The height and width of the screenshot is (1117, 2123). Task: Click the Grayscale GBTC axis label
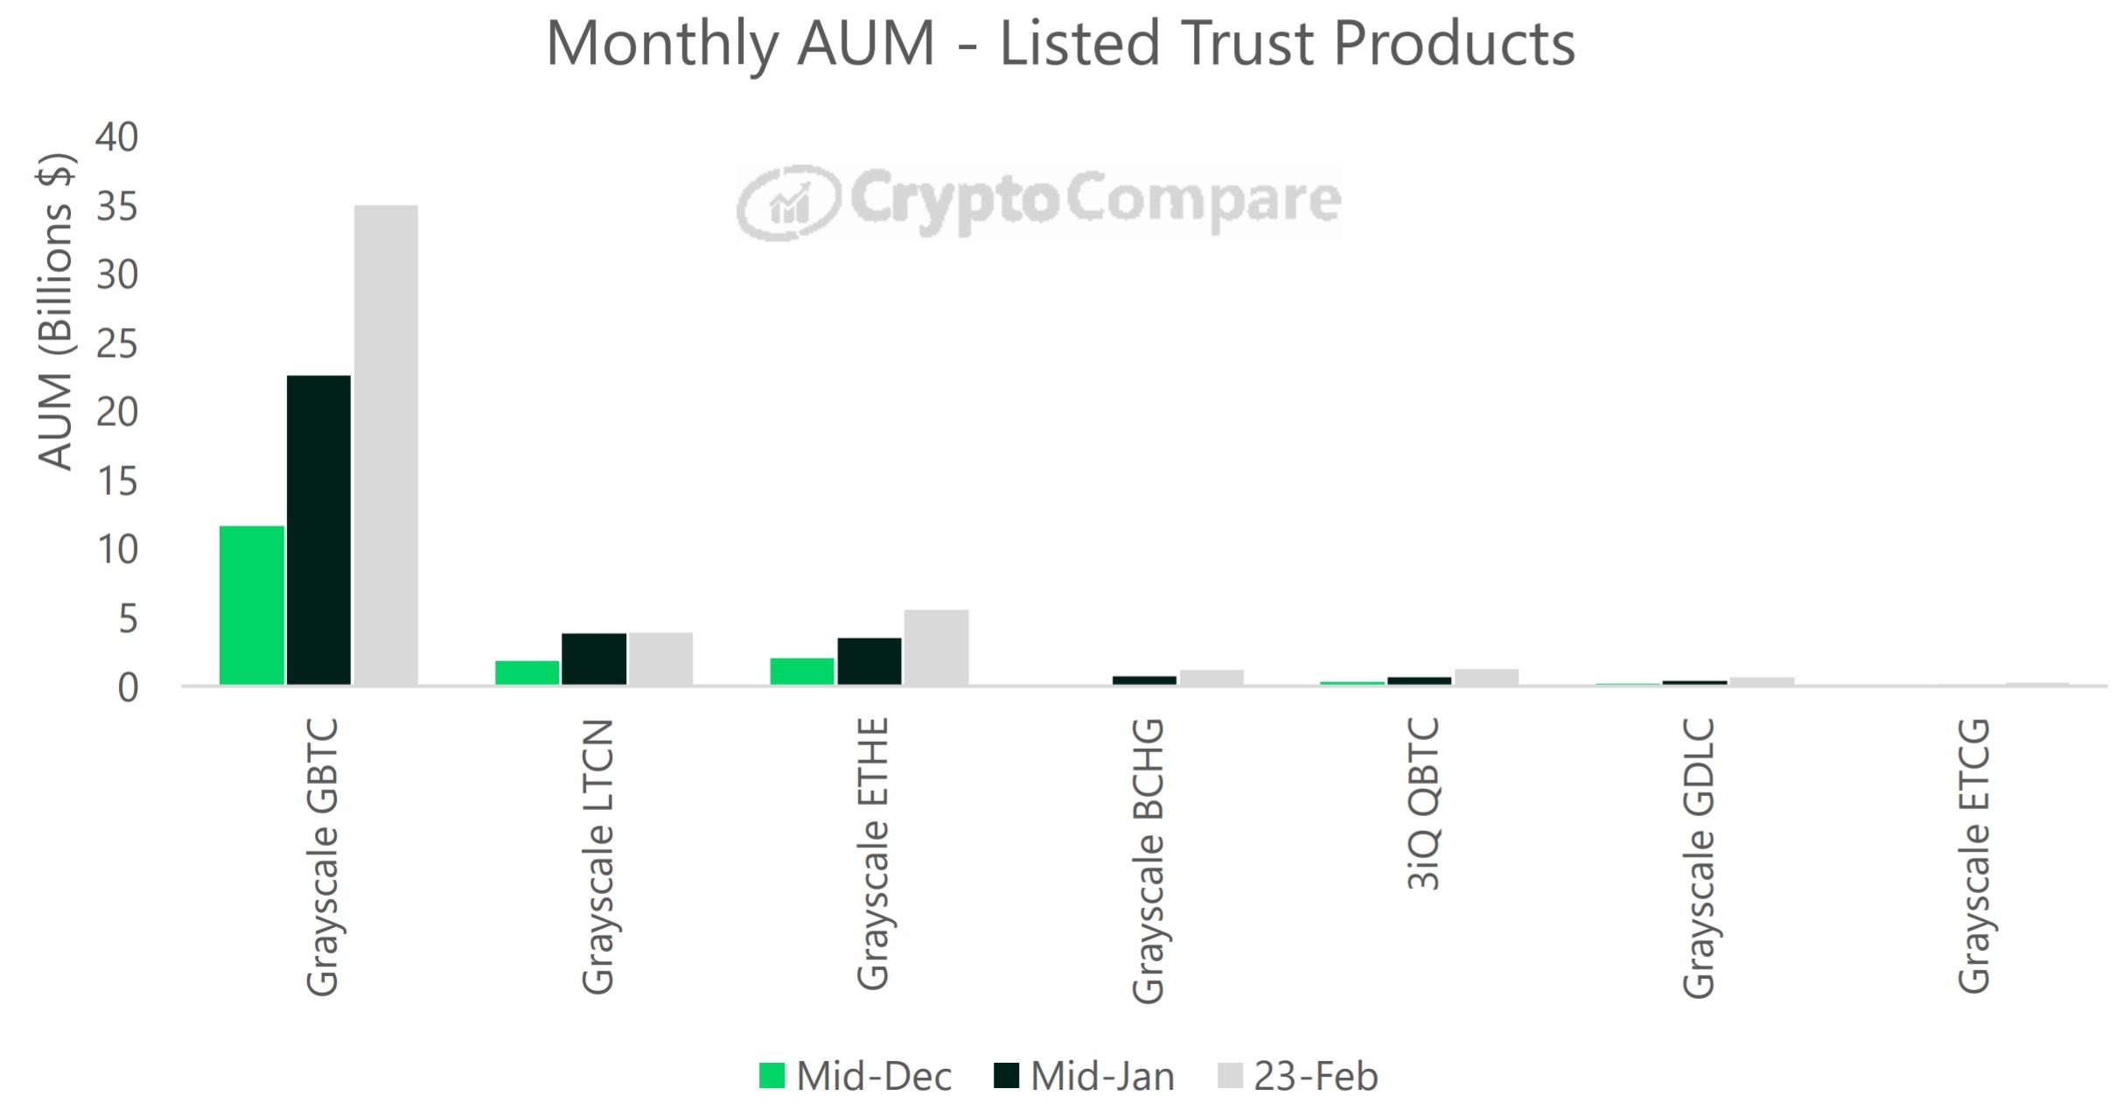(322, 856)
